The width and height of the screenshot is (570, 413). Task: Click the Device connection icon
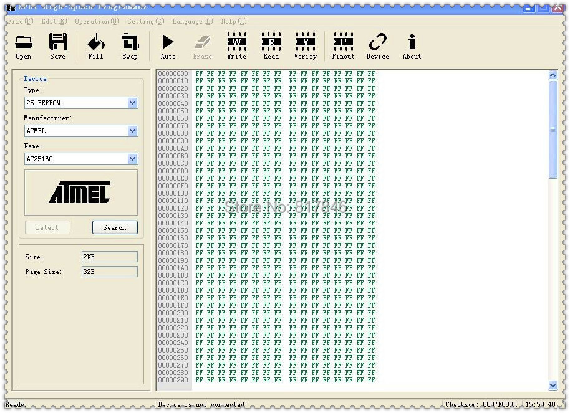(x=377, y=46)
